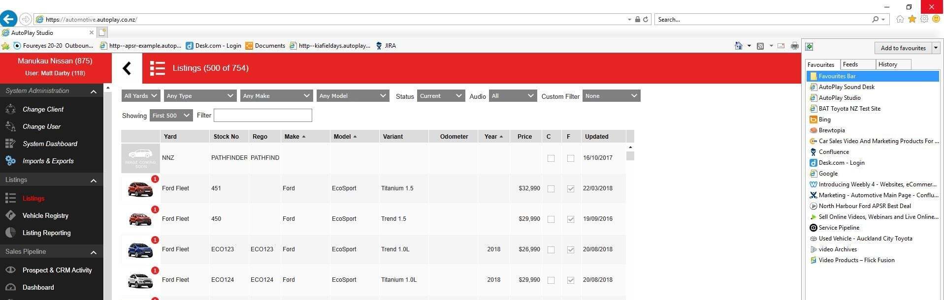This screenshot has width=944, height=300.
Task: Click the Change Client sidebar icon
Action: [10, 109]
